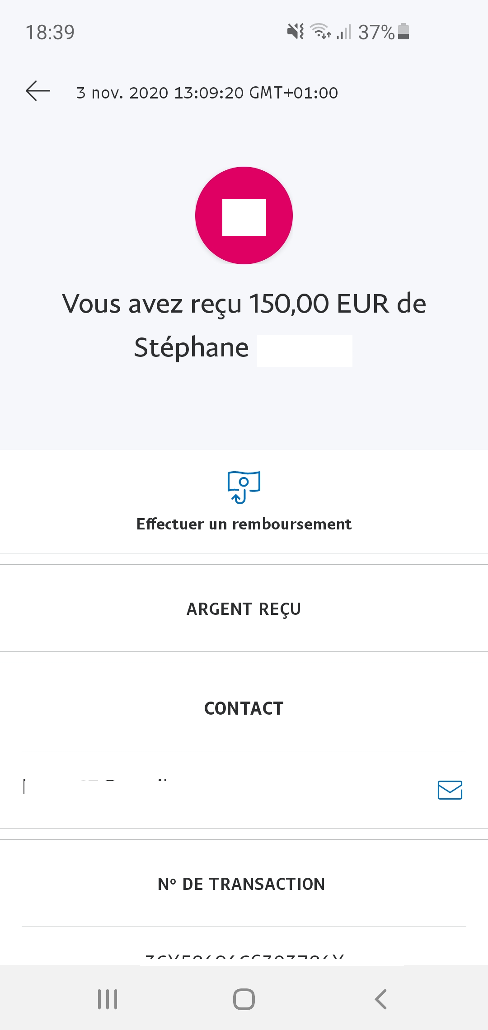
Task: Tap the battery icon in status bar
Action: click(404, 32)
